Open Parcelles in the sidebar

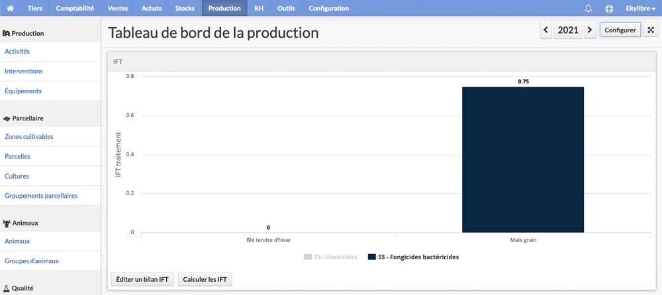pos(50,156)
